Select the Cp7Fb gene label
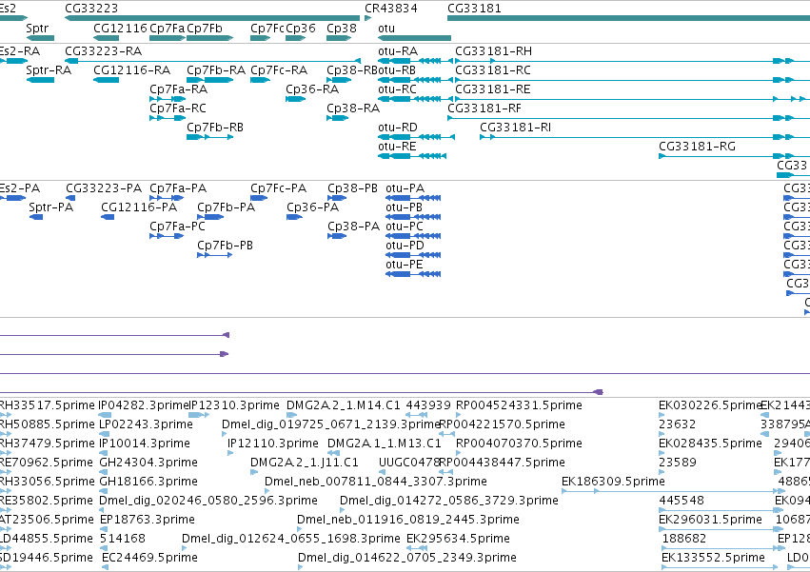The width and height of the screenshot is (810, 572). [x=205, y=29]
